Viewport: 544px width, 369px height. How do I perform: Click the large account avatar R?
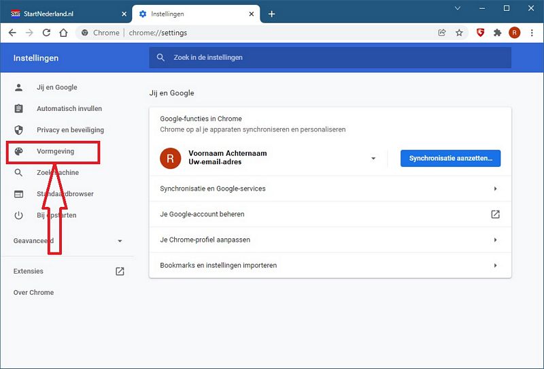(x=171, y=158)
